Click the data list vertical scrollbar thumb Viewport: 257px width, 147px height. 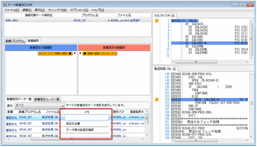point(147,118)
